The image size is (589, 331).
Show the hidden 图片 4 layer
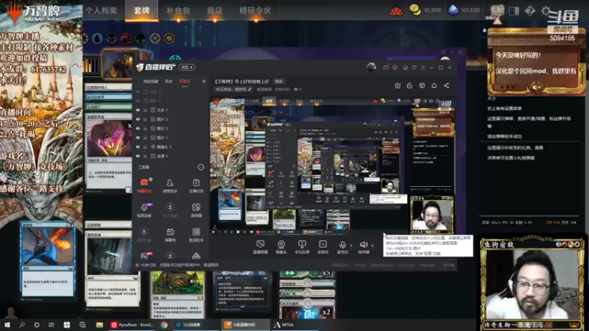138,101
